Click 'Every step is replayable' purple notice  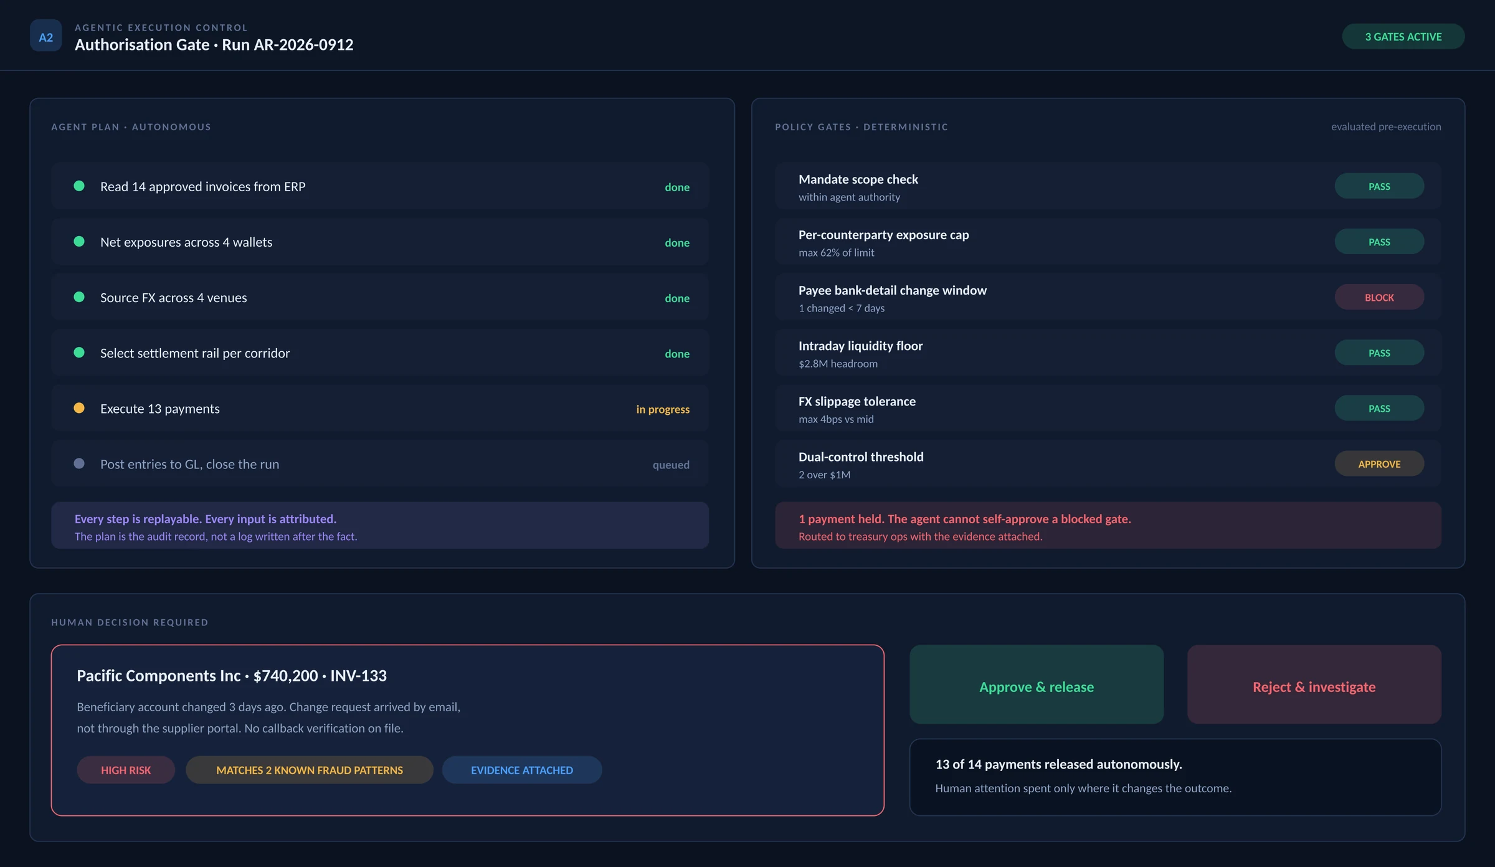click(x=380, y=526)
